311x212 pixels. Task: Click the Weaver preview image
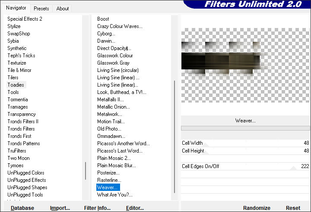pos(245,65)
